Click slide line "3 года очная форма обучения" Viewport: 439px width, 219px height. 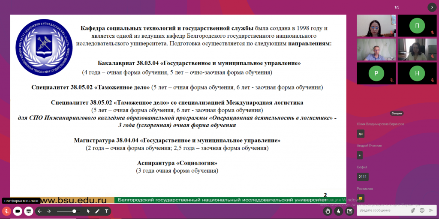click(177, 171)
